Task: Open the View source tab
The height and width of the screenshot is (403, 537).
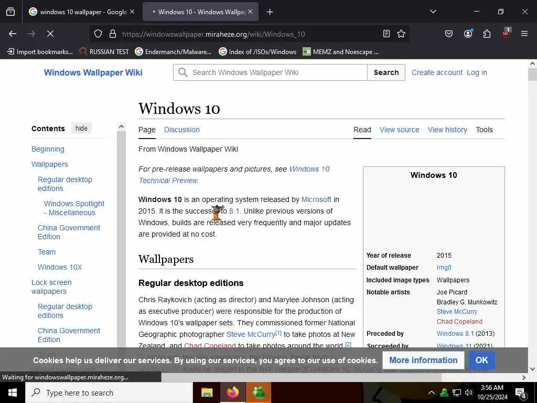Action: 399,130
